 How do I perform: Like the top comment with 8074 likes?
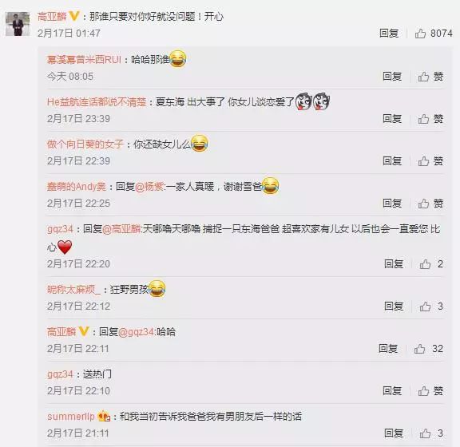pos(434,34)
